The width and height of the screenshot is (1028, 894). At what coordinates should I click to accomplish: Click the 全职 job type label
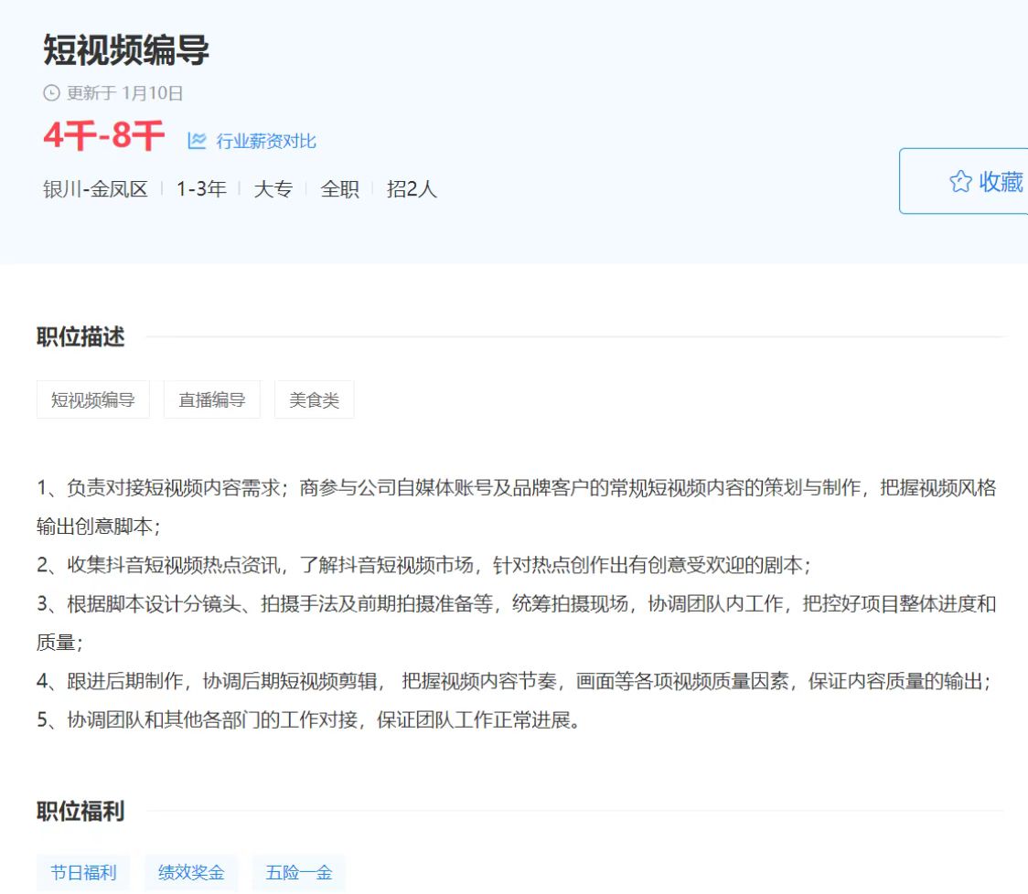[339, 189]
